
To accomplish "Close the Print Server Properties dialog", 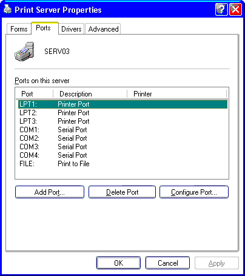I will coord(235,9).
